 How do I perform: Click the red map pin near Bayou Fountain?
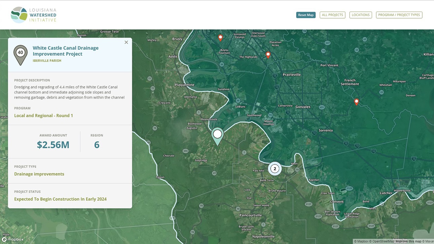[220, 38]
